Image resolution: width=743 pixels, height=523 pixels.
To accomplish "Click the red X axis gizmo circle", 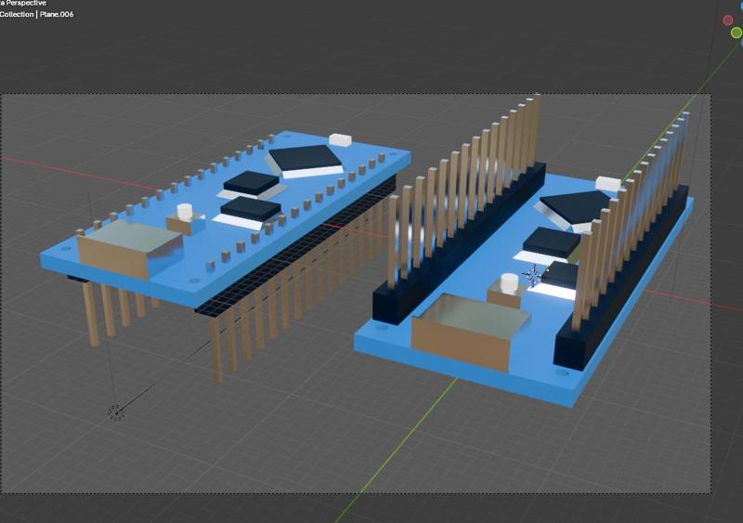I will coord(728,20).
